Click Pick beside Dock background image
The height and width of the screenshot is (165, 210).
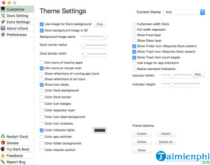(x=100, y=24)
